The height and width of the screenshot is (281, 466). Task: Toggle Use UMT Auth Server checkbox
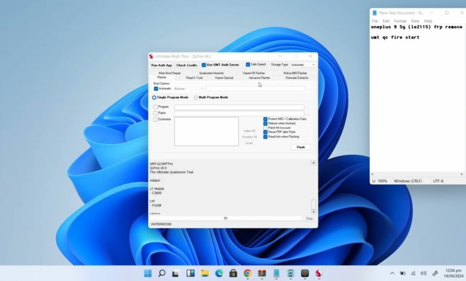coord(204,65)
